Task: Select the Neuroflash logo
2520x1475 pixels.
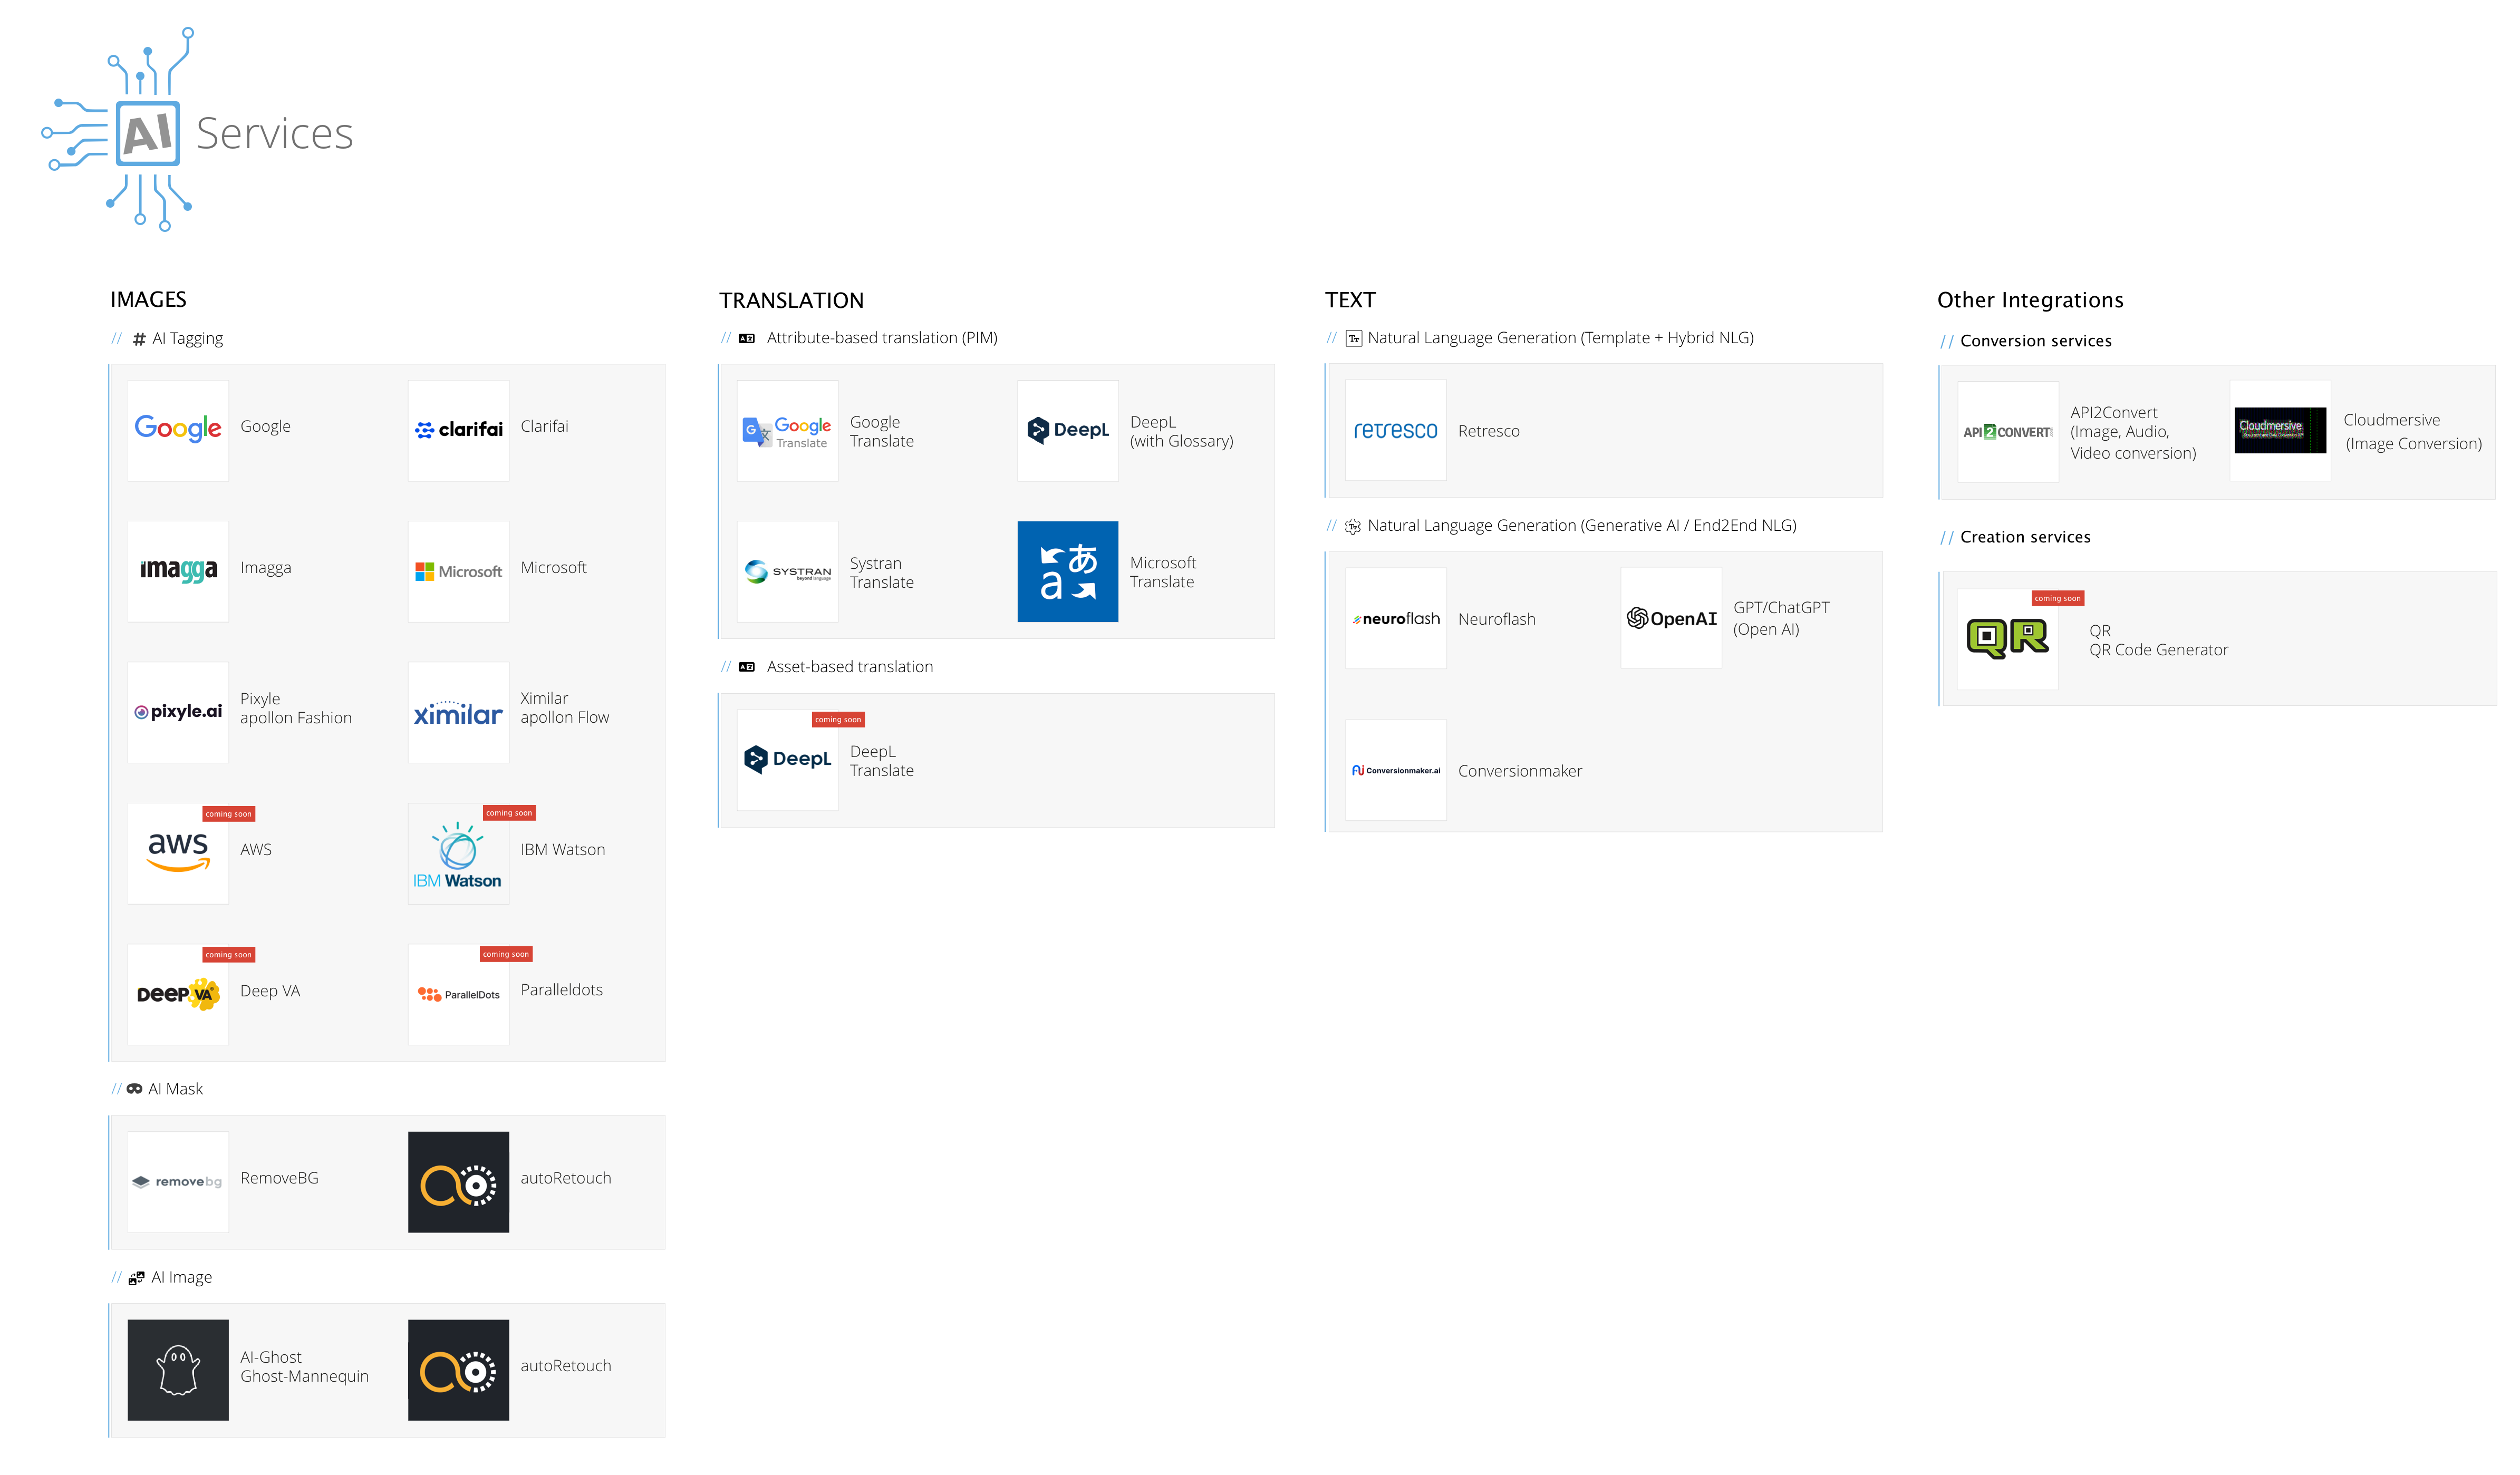Action: pyautogui.click(x=1396, y=618)
